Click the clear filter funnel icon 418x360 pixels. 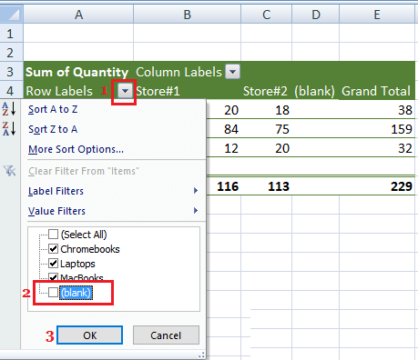9,171
